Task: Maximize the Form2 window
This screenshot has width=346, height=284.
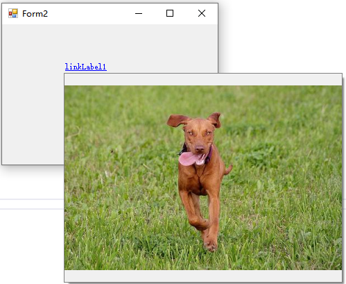Action: (170, 13)
